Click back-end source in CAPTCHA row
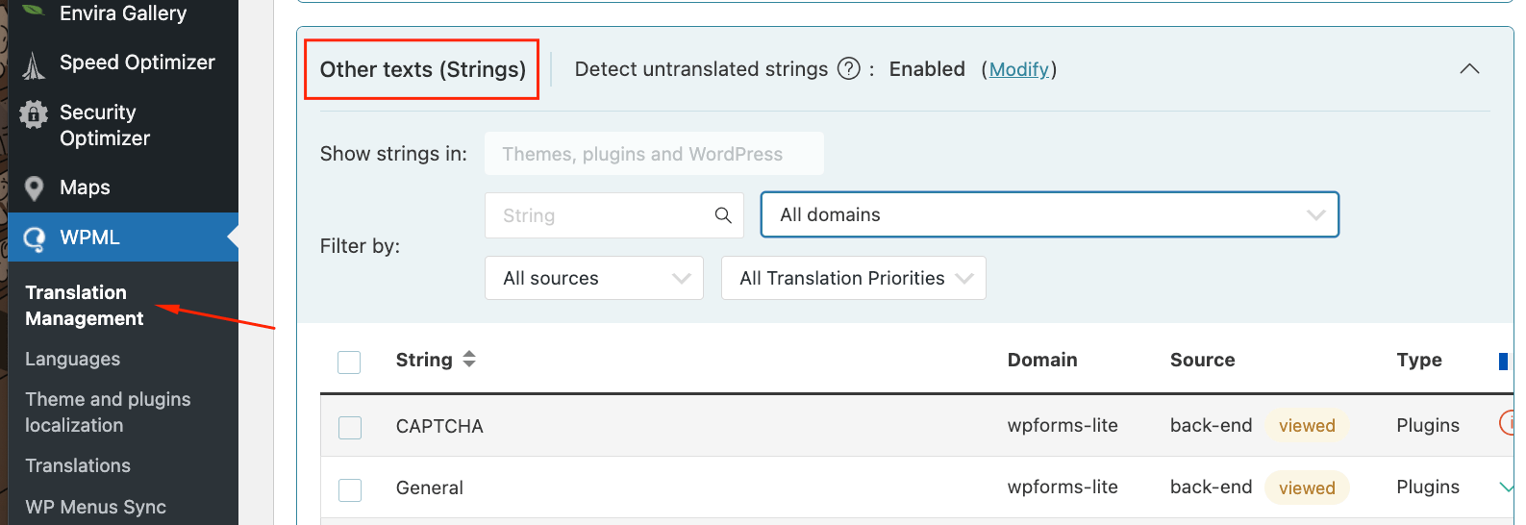The height and width of the screenshot is (525, 1526). pos(1211,425)
